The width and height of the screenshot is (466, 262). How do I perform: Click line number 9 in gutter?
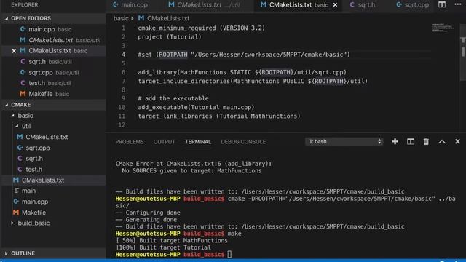point(123,98)
